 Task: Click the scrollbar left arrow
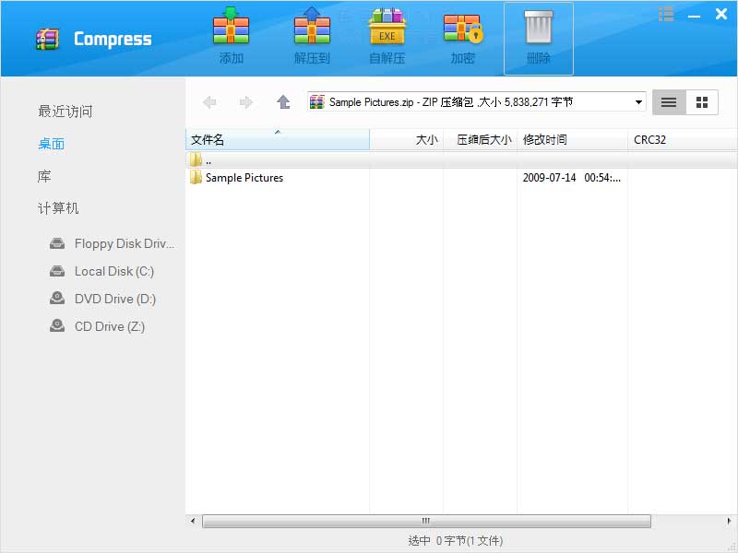pos(193,521)
